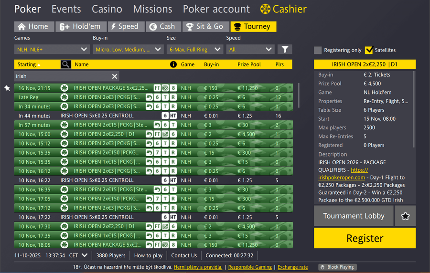The image size is (430, 273).
Task: Click the tournament list scrollbar
Action: pos(300,95)
